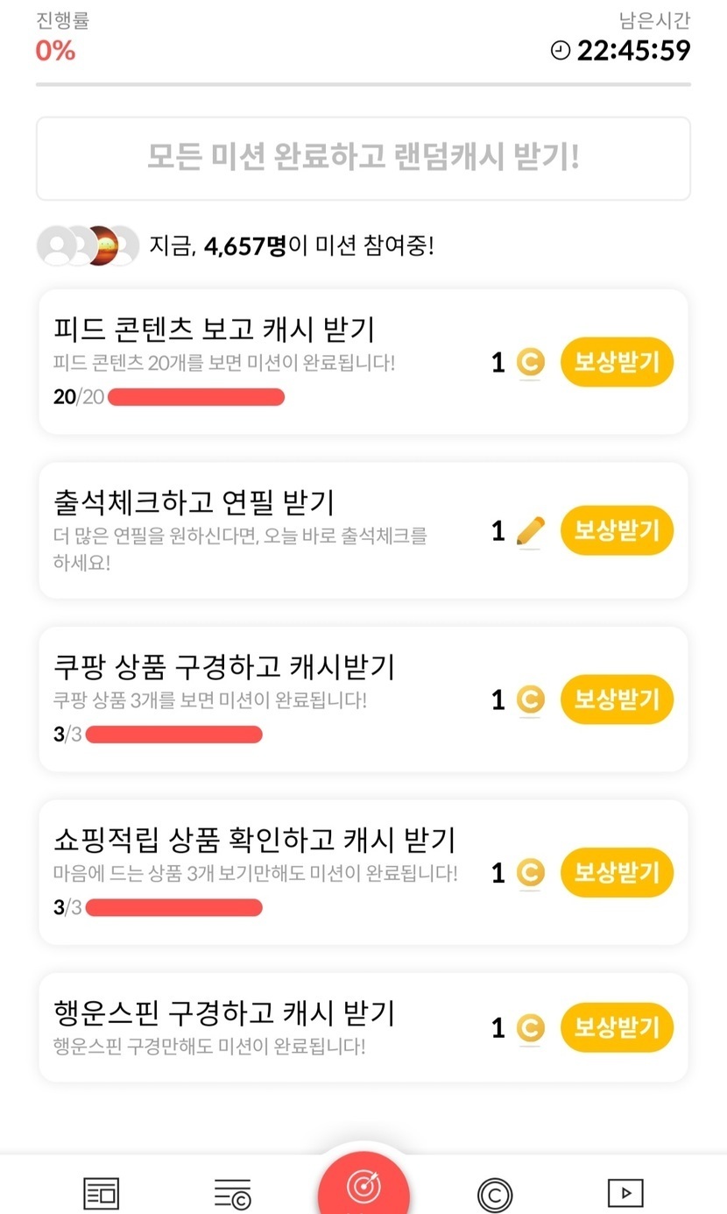Claim reward for 출석체크하고 연필 받기
Image resolution: width=727 pixels, height=1214 pixels.
coord(617,530)
